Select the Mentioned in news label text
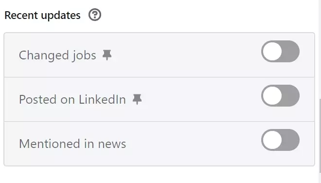This screenshot has height=183, width=321. click(72, 144)
